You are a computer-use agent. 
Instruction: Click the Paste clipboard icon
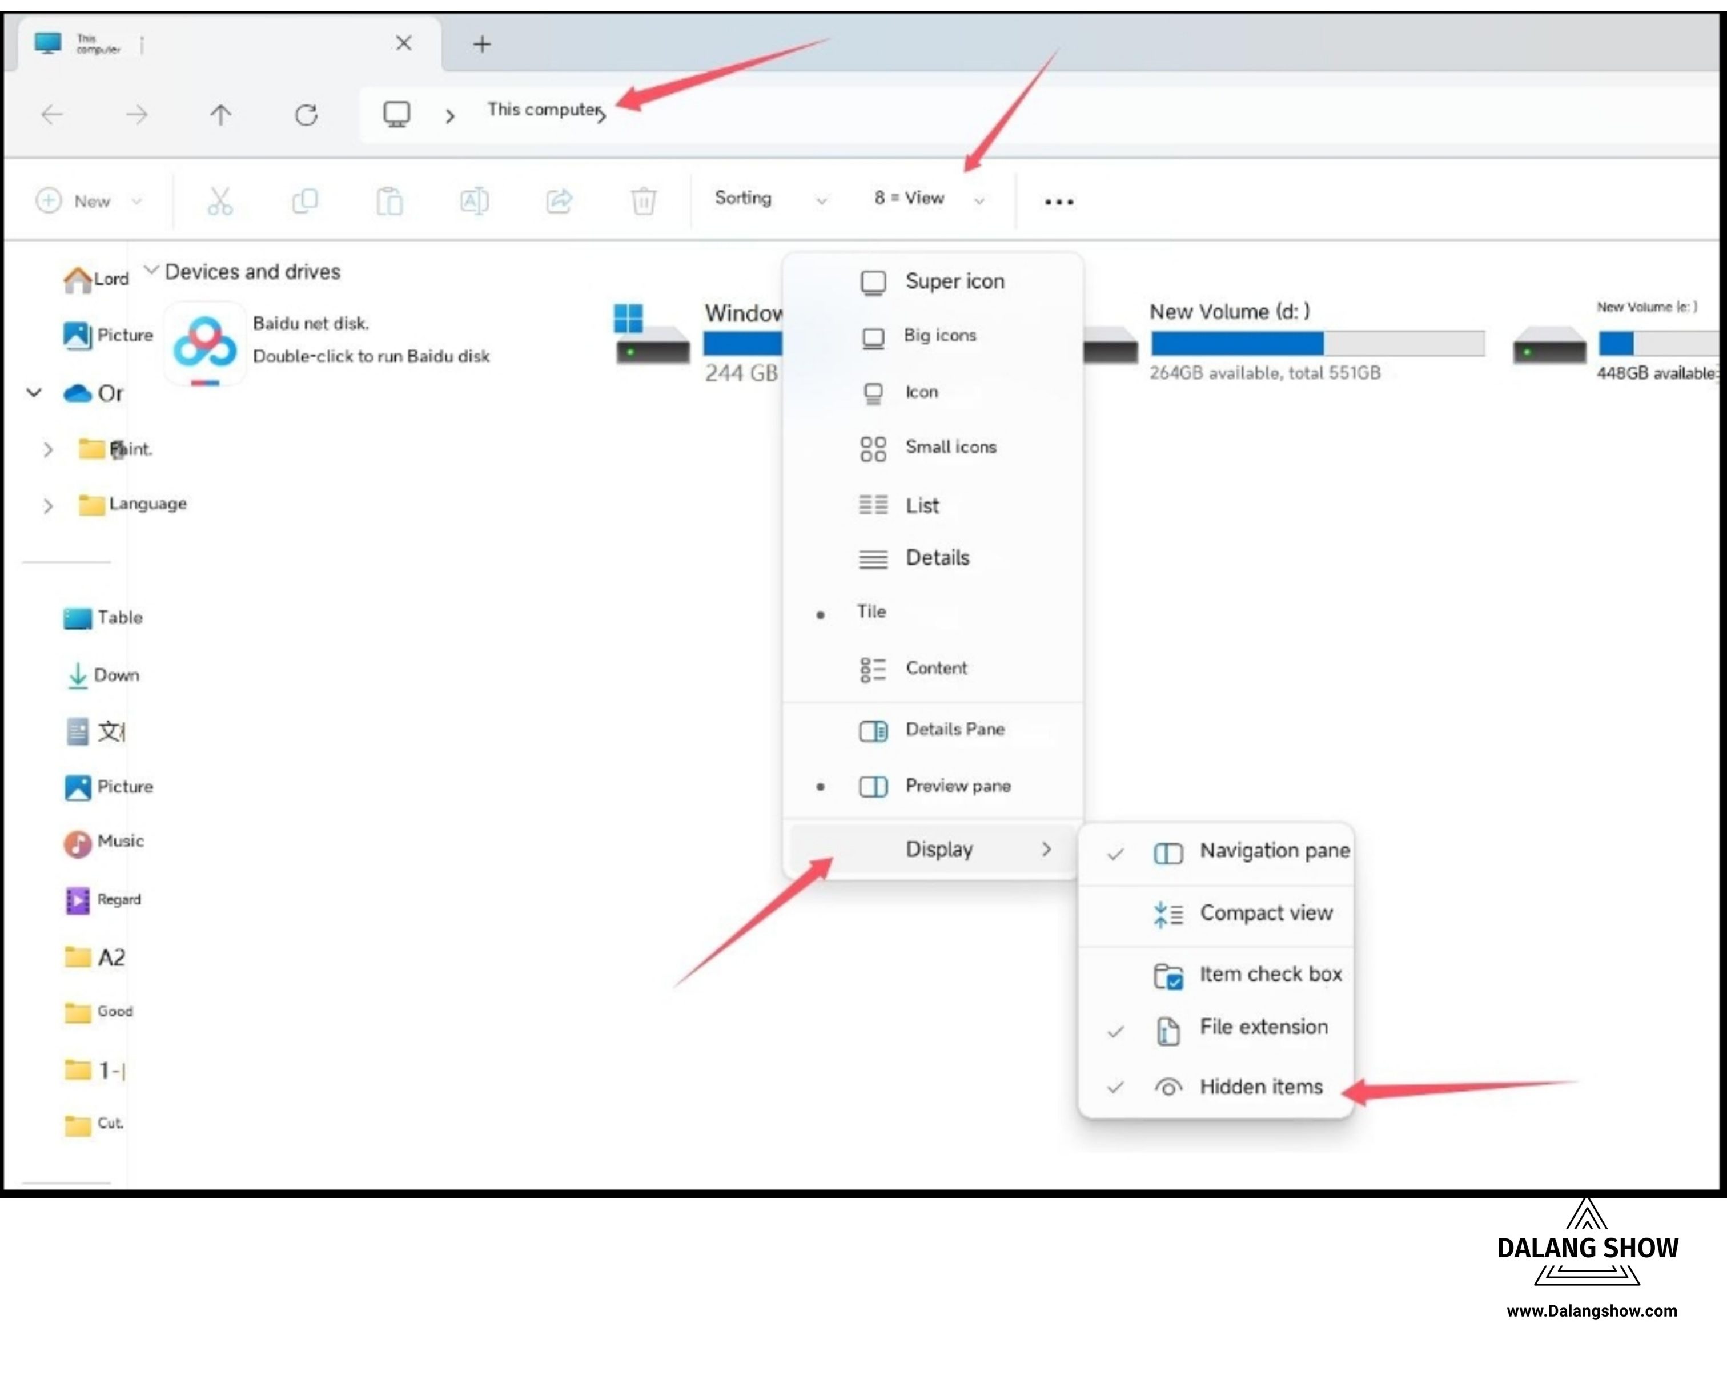coord(389,201)
